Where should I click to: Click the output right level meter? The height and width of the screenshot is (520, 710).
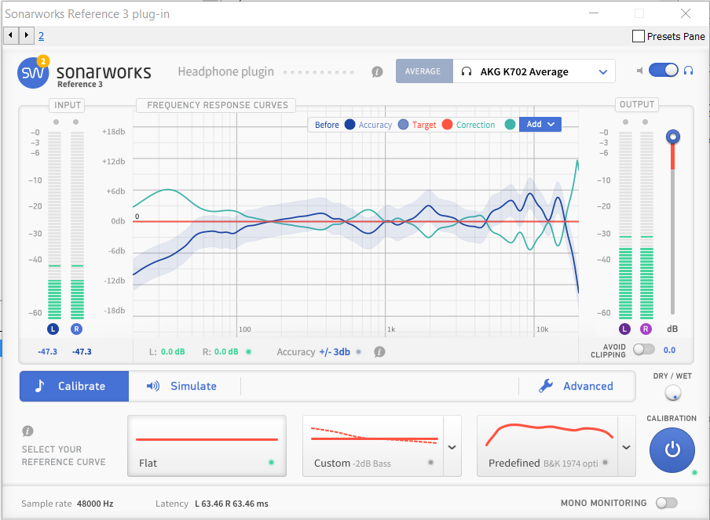646,225
